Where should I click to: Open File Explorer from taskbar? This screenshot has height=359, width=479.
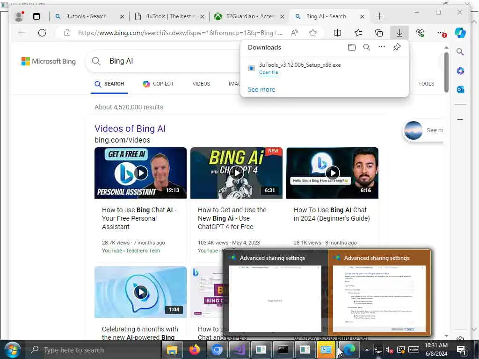[x=172, y=350]
